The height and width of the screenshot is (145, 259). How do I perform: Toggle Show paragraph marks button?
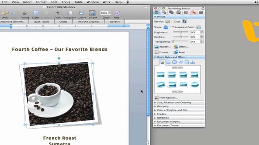pyautogui.click(x=57, y=13)
